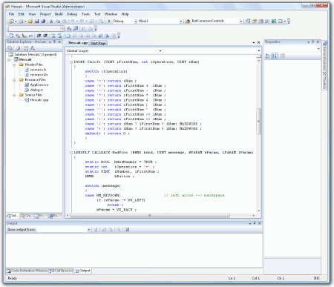The width and height of the screenshot is (334, 287).
Task: Save the file with the floppy icon
Action: 37,22
